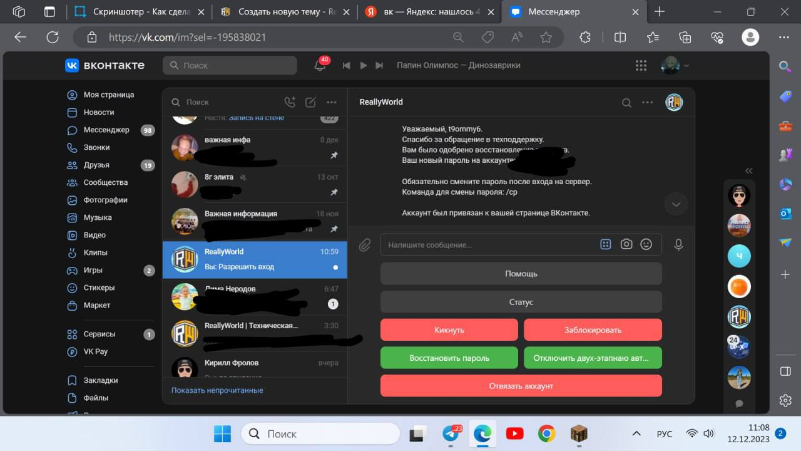Screen dimensions: 801x451
Task: Click the Показать непрочитанные link
Action: coord(217,390)
